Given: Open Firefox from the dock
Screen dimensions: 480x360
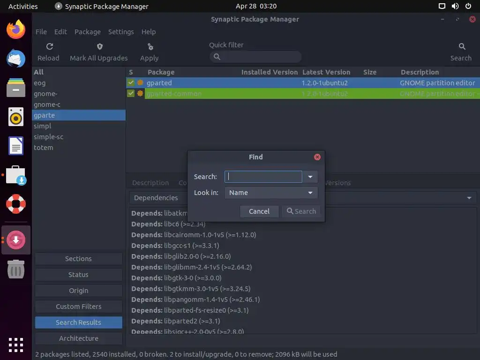Looking at the screenshot, I should point(16,30).
